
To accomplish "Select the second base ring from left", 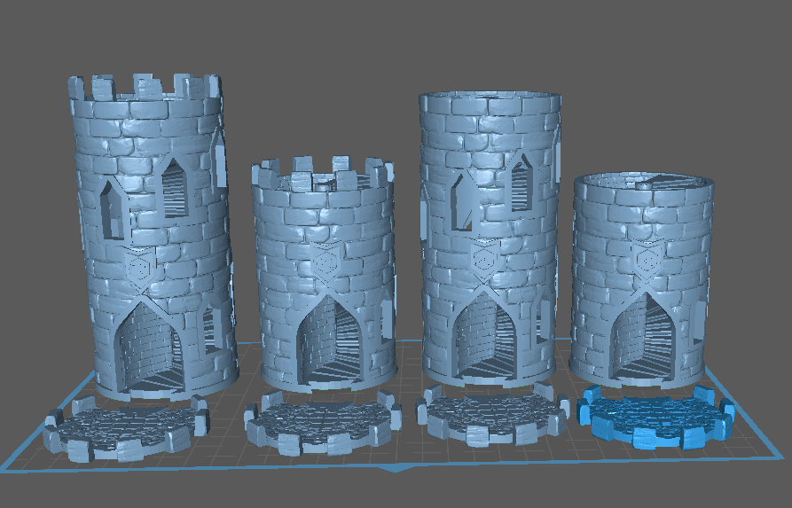I will pyautogui.click(x=321, y=422).
